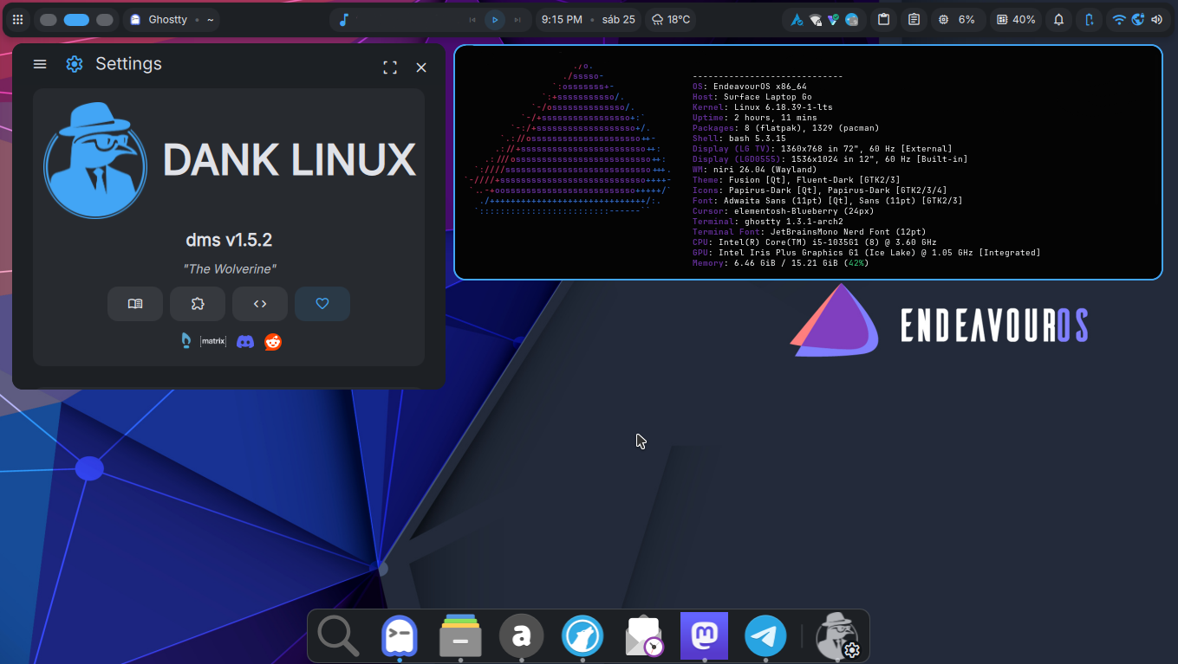Click the purple V shield tray icon
This screenshot has width=1178, height=664.
pos(833,19)
